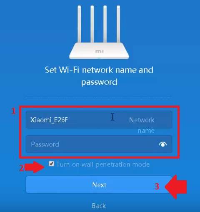Screen dimensions: 200x212
Task: Click the mi logo on the router
Action: (x=99, y=51)
